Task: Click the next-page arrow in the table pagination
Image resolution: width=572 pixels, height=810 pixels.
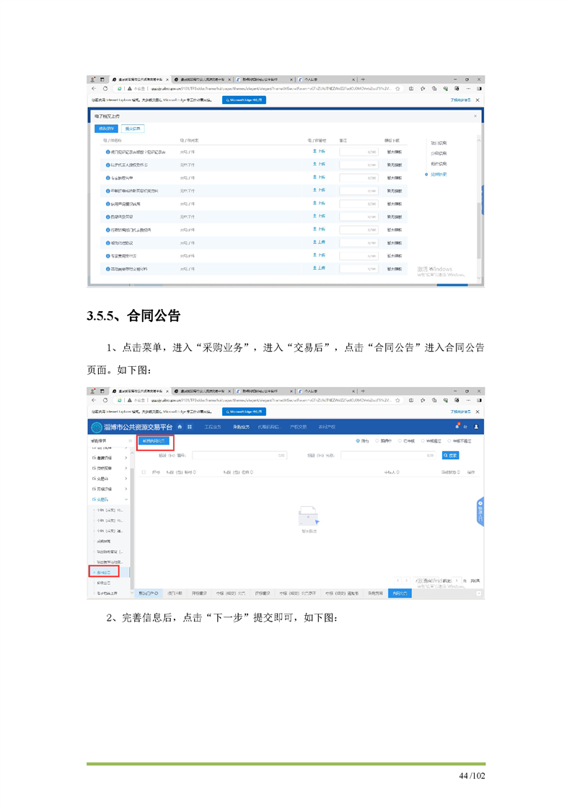Action: (407, 580)
